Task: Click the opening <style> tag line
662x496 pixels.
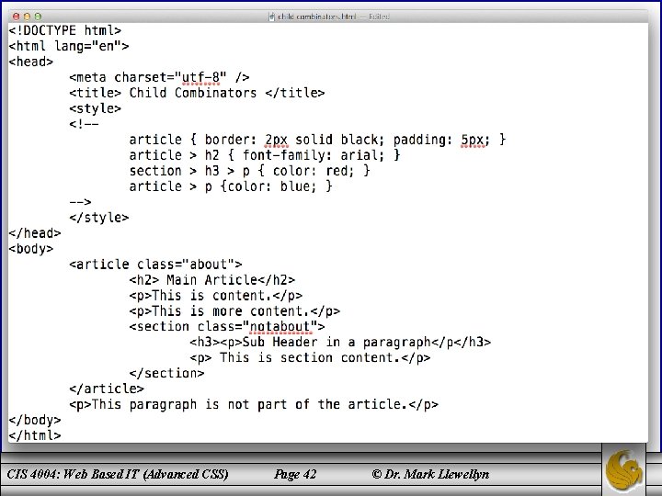Action: [95, 108]
